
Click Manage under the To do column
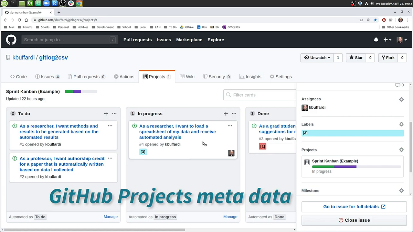pyautogui.click(x=110, y=217)
